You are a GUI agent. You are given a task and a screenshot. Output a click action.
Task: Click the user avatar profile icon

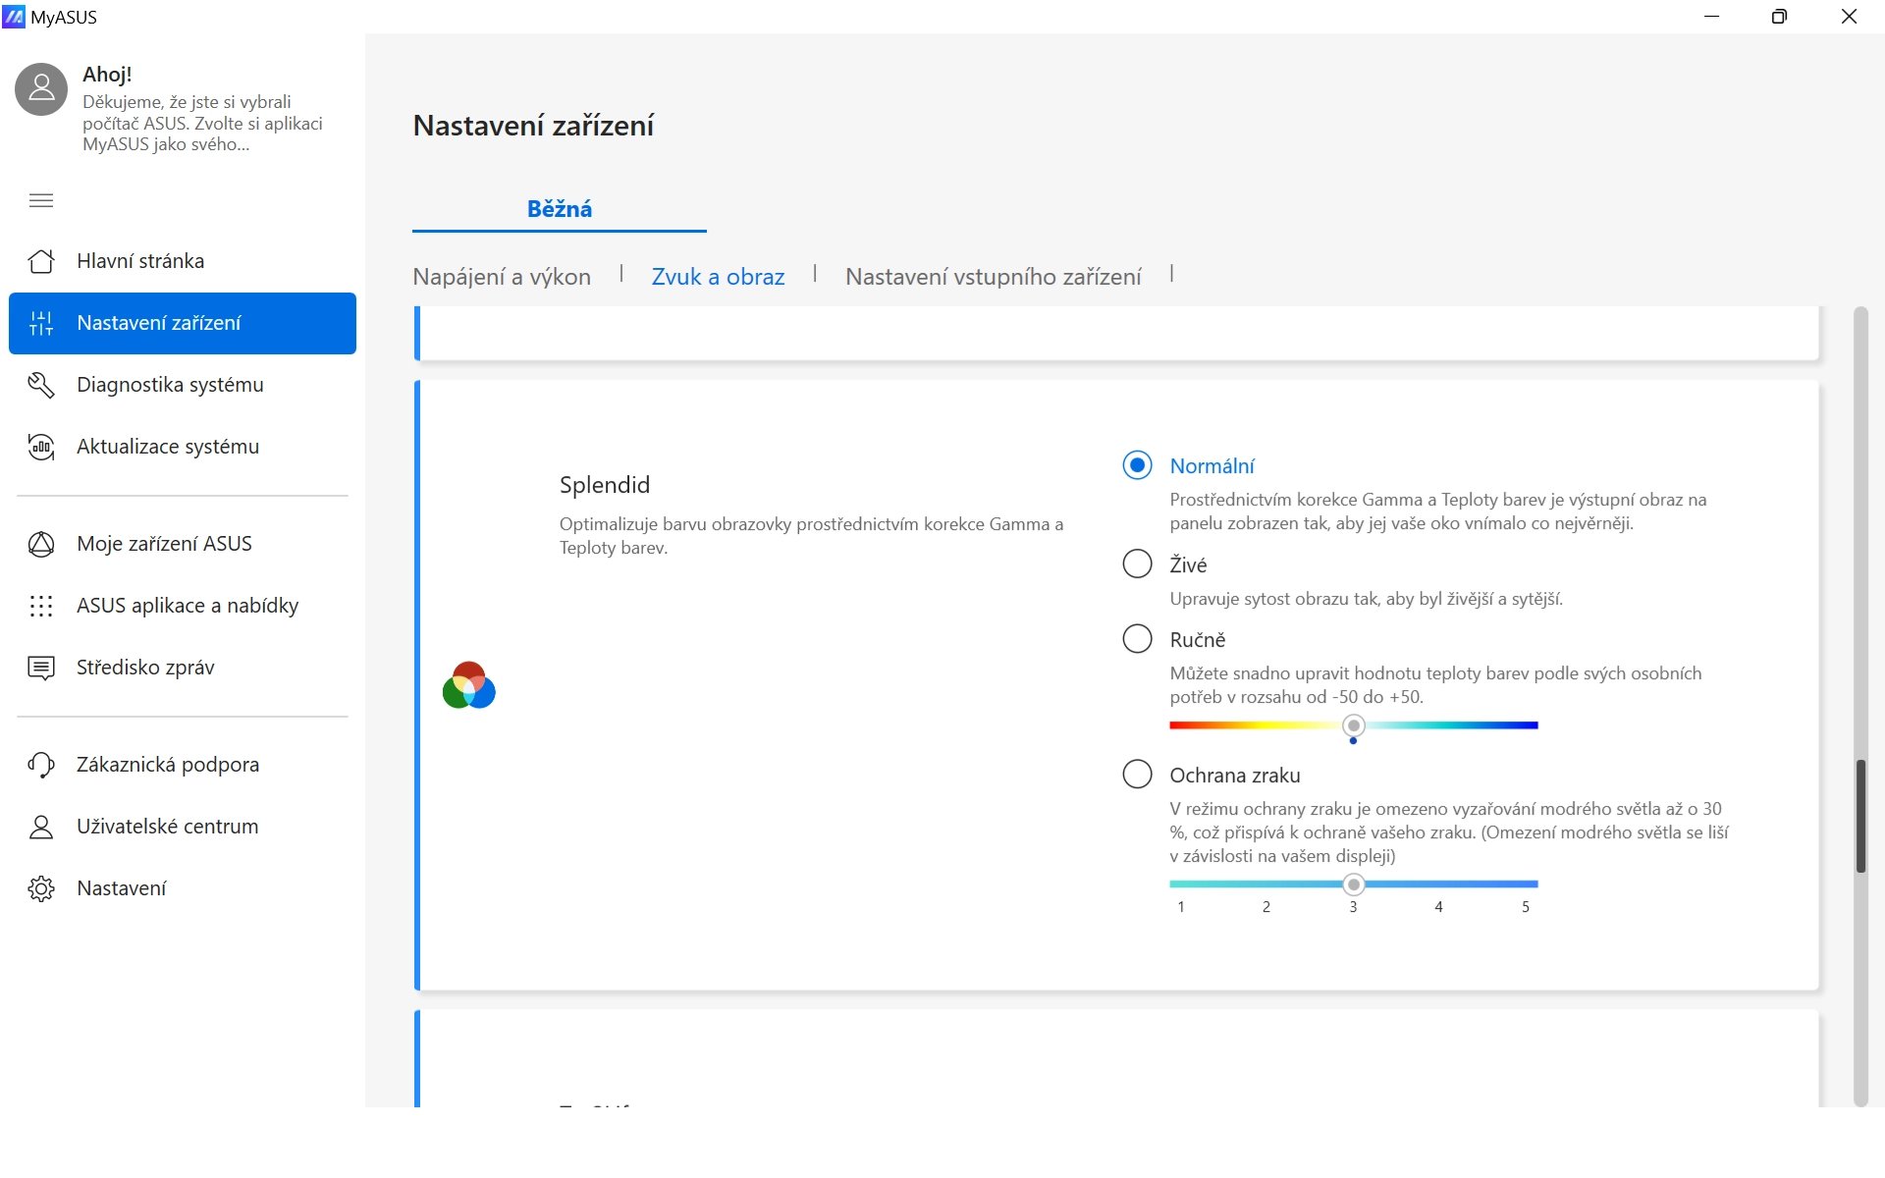(x=41, y=89)
